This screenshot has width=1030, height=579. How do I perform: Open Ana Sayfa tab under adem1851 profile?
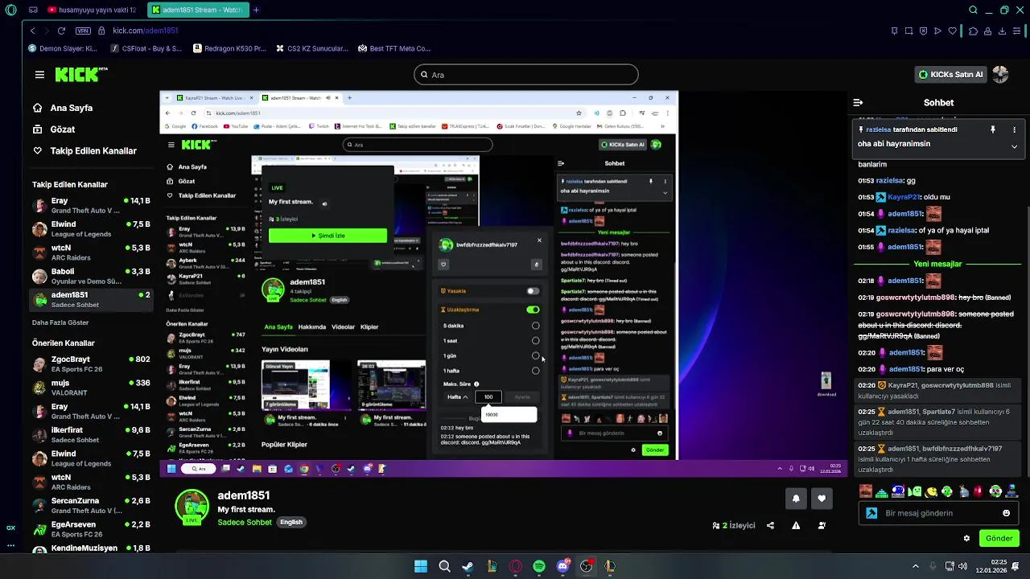coord(278,327)
